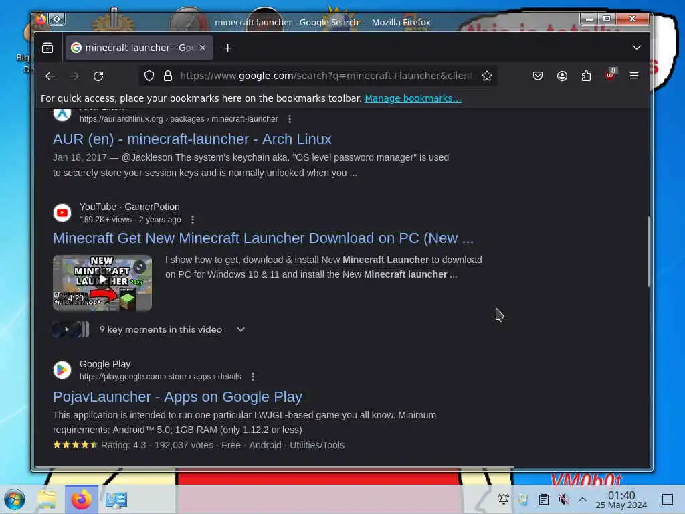Open Save to Pocket button
This screenshot has width=685, height=514.
point(538,76)
